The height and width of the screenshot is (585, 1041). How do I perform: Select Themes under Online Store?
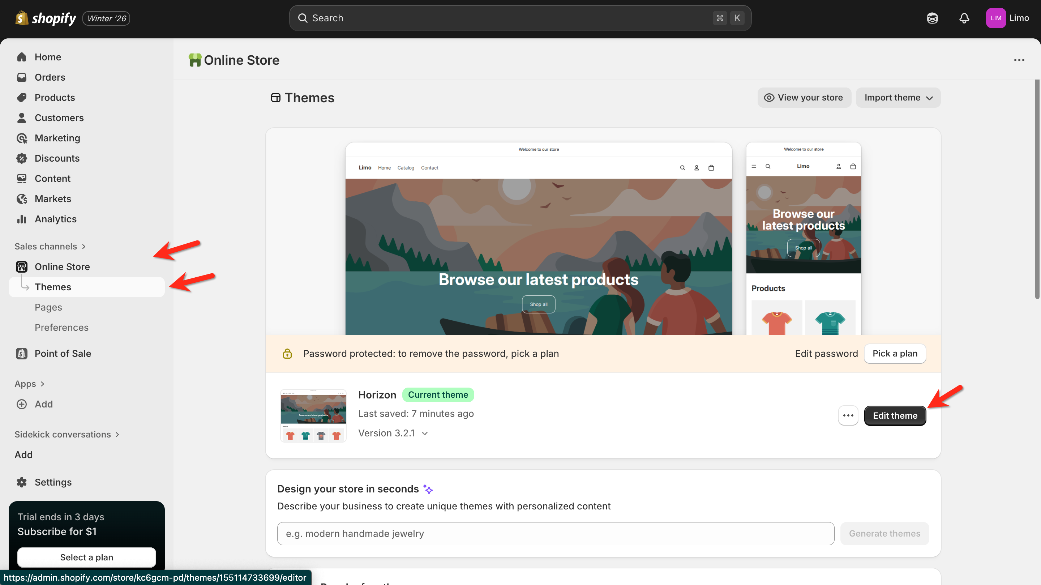[x=52, y=287]
